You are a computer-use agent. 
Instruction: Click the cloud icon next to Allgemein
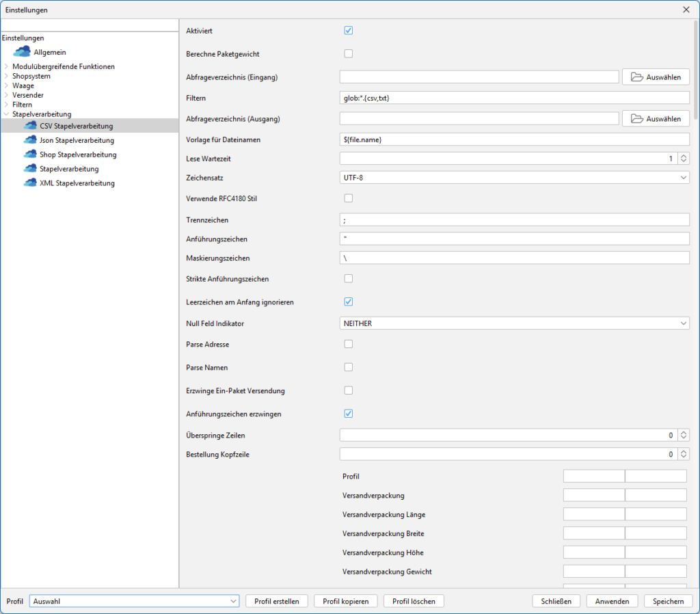22,52
